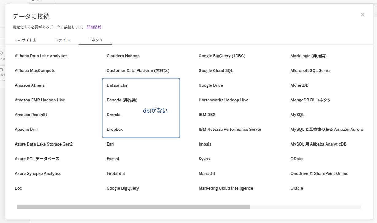Choose the Azure Synapse Analytics connector
The height and width of the screenshot is (223, 377).
[x=38, y=174]
